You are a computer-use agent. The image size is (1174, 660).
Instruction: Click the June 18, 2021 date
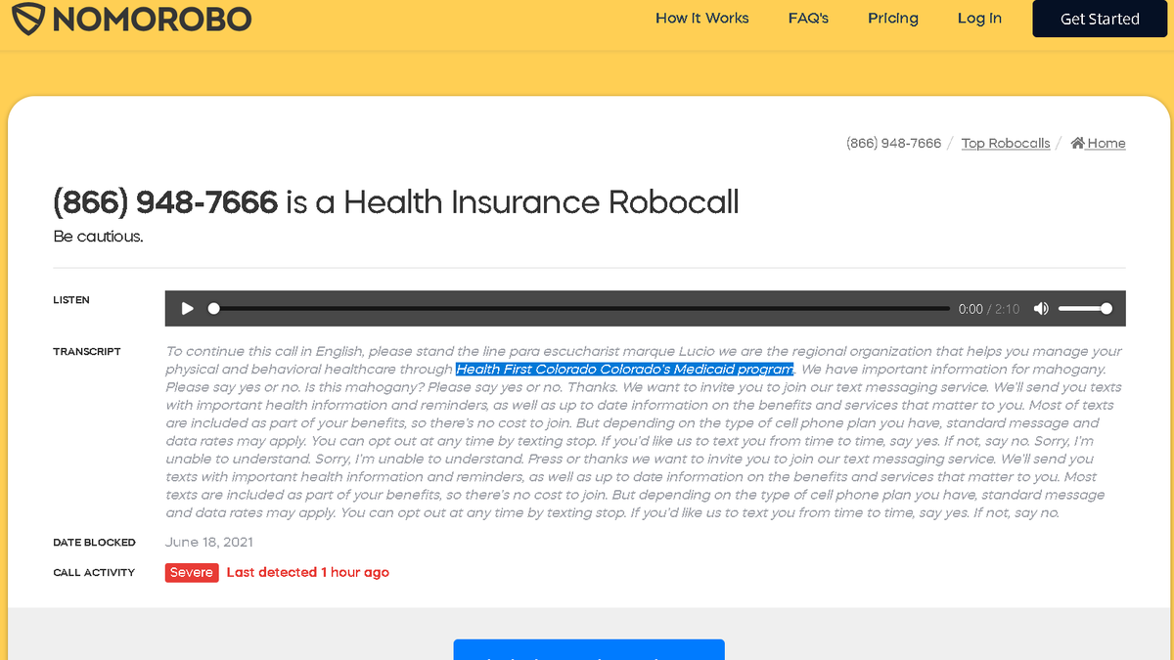209,542
